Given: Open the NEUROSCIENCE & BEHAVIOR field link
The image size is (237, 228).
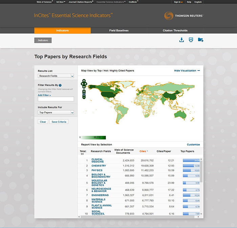Looking at the screenshot, I should coord(101,190).
